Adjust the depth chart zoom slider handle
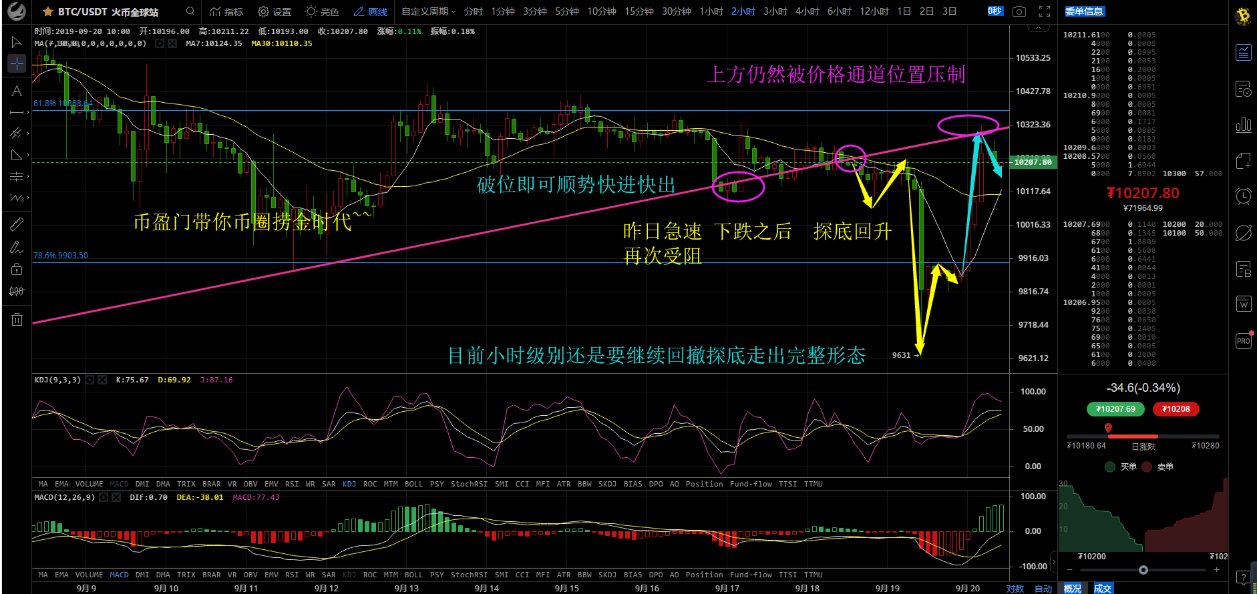 1143,570
